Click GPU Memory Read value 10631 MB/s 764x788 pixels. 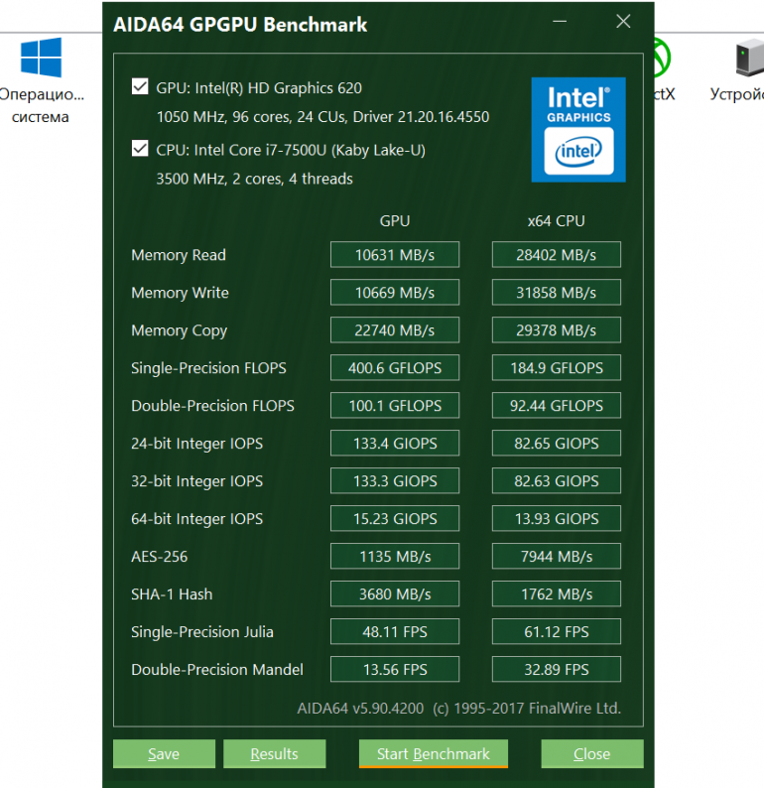click(x=395, y=255)
